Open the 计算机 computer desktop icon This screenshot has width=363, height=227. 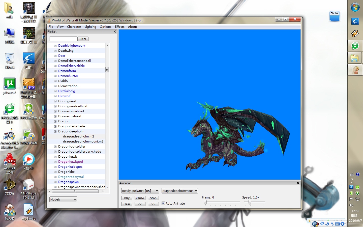10,36
